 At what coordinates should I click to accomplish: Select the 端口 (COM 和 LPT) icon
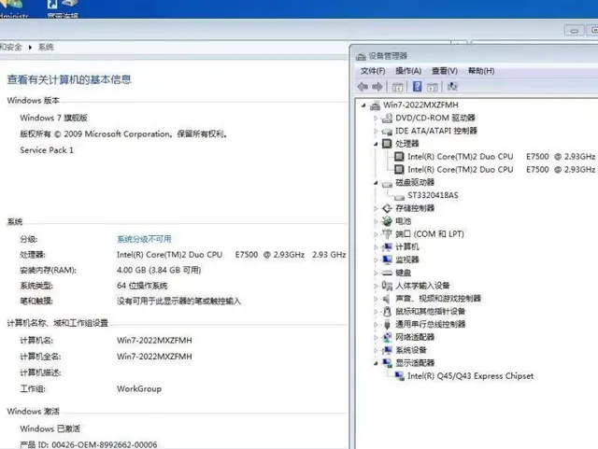(x=387, y=234)
